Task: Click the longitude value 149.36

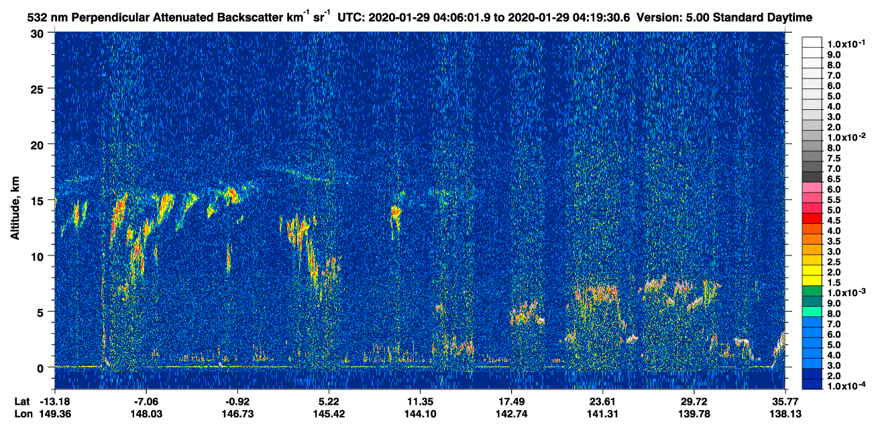Action: point(55,414)
